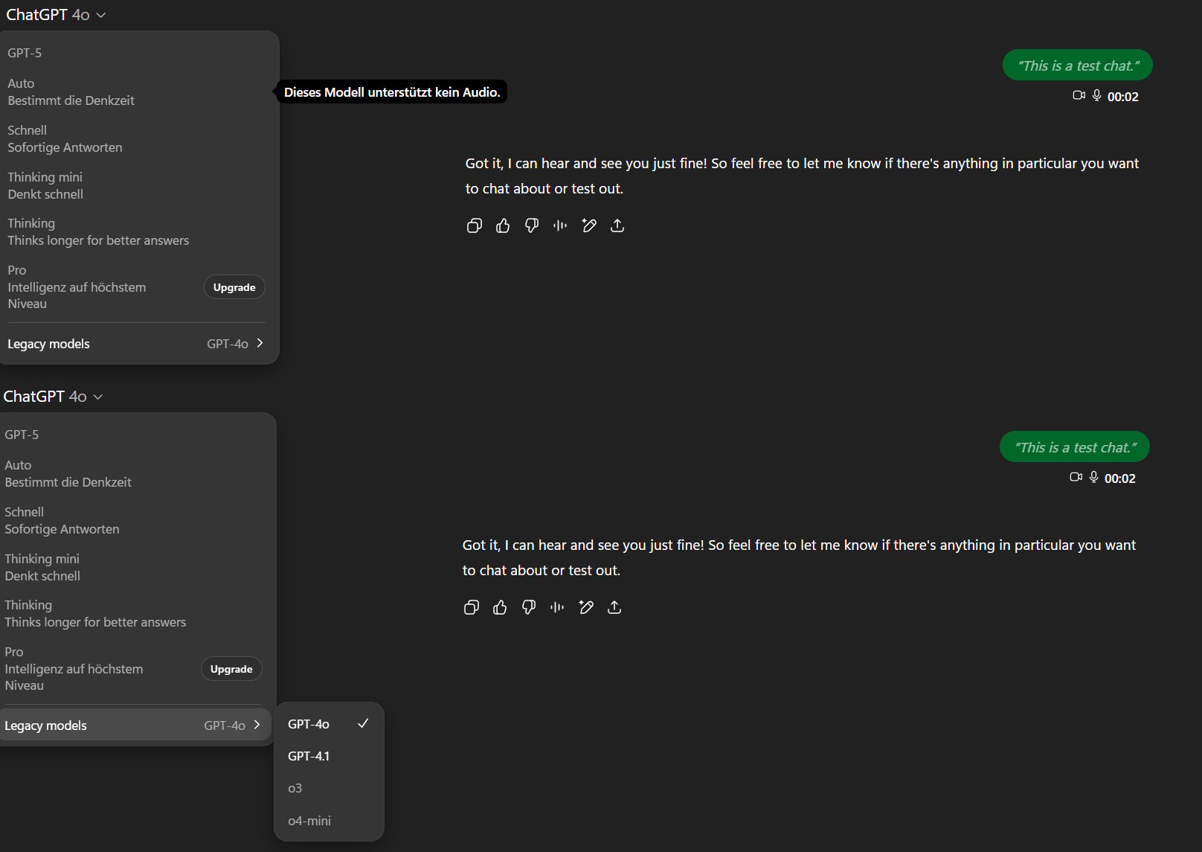Image resolution: width=1202 pixels, height=852 pixels.
Task: Select GPT-4o in the legacy models submenu
Action: [x=329, y=724]
